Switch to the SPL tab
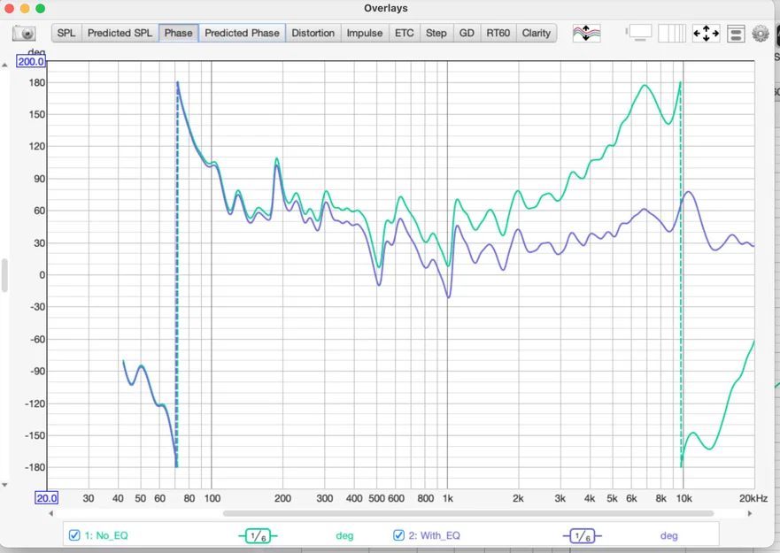Image resolution: width=780 pixels, height=553 pixels. [66, 34]
